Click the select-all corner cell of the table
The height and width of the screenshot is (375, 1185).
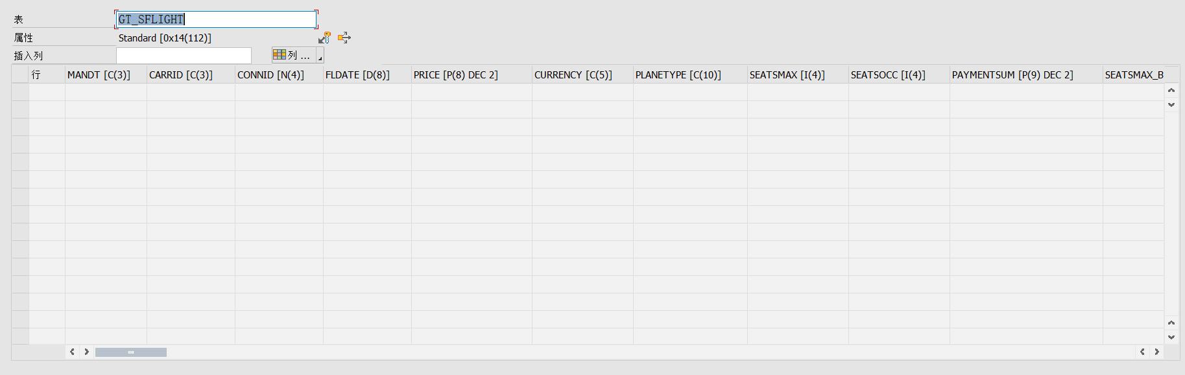pyautogui.click(x=20, y=74)
